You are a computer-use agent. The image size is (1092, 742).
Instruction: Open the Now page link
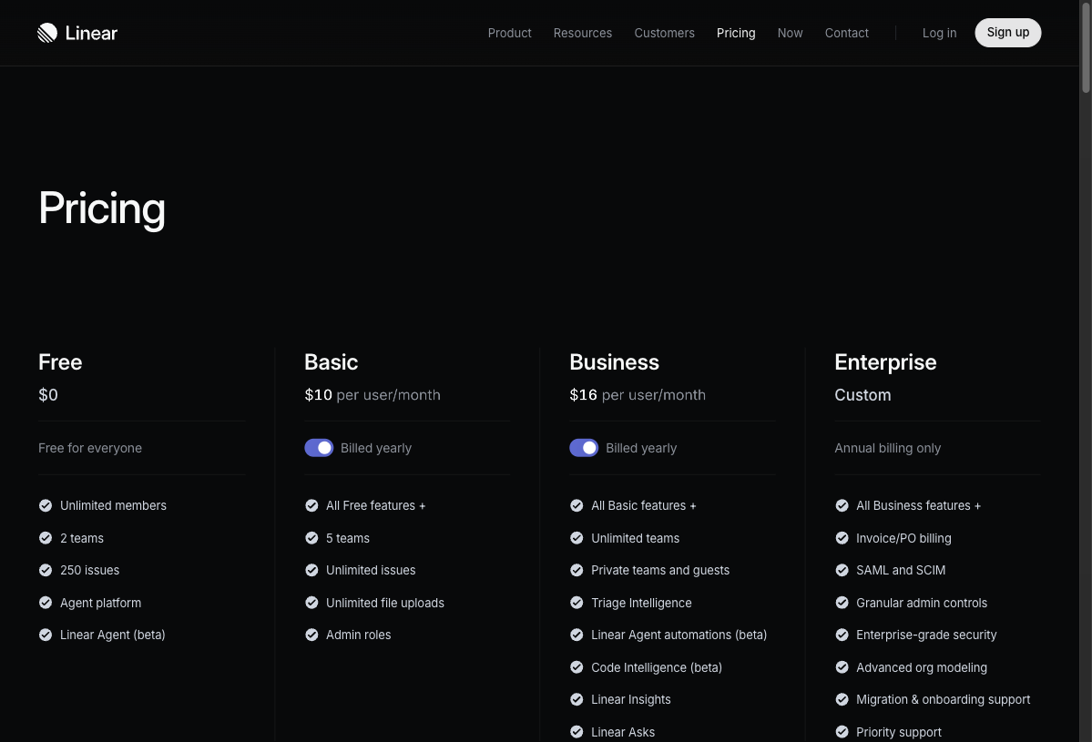coord(790,33)
